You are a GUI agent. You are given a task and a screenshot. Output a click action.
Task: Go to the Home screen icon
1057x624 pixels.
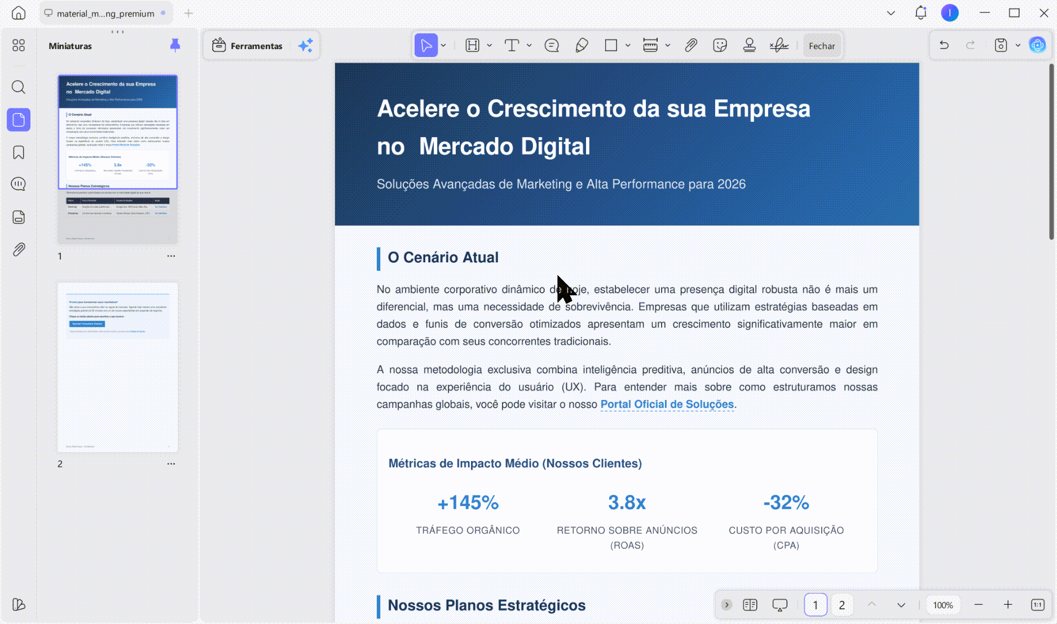(19, 13)
